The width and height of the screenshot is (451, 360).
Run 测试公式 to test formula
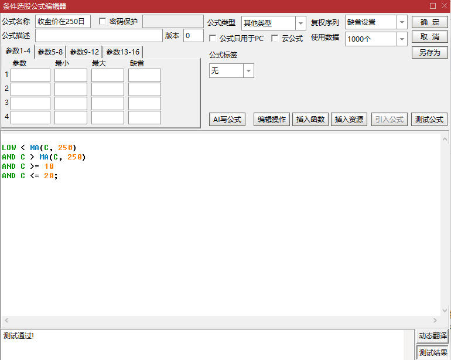coord(429,120)
